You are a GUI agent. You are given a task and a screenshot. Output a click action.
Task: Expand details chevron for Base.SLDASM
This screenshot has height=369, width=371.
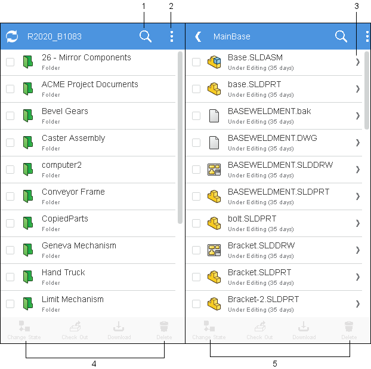(358, 61)
